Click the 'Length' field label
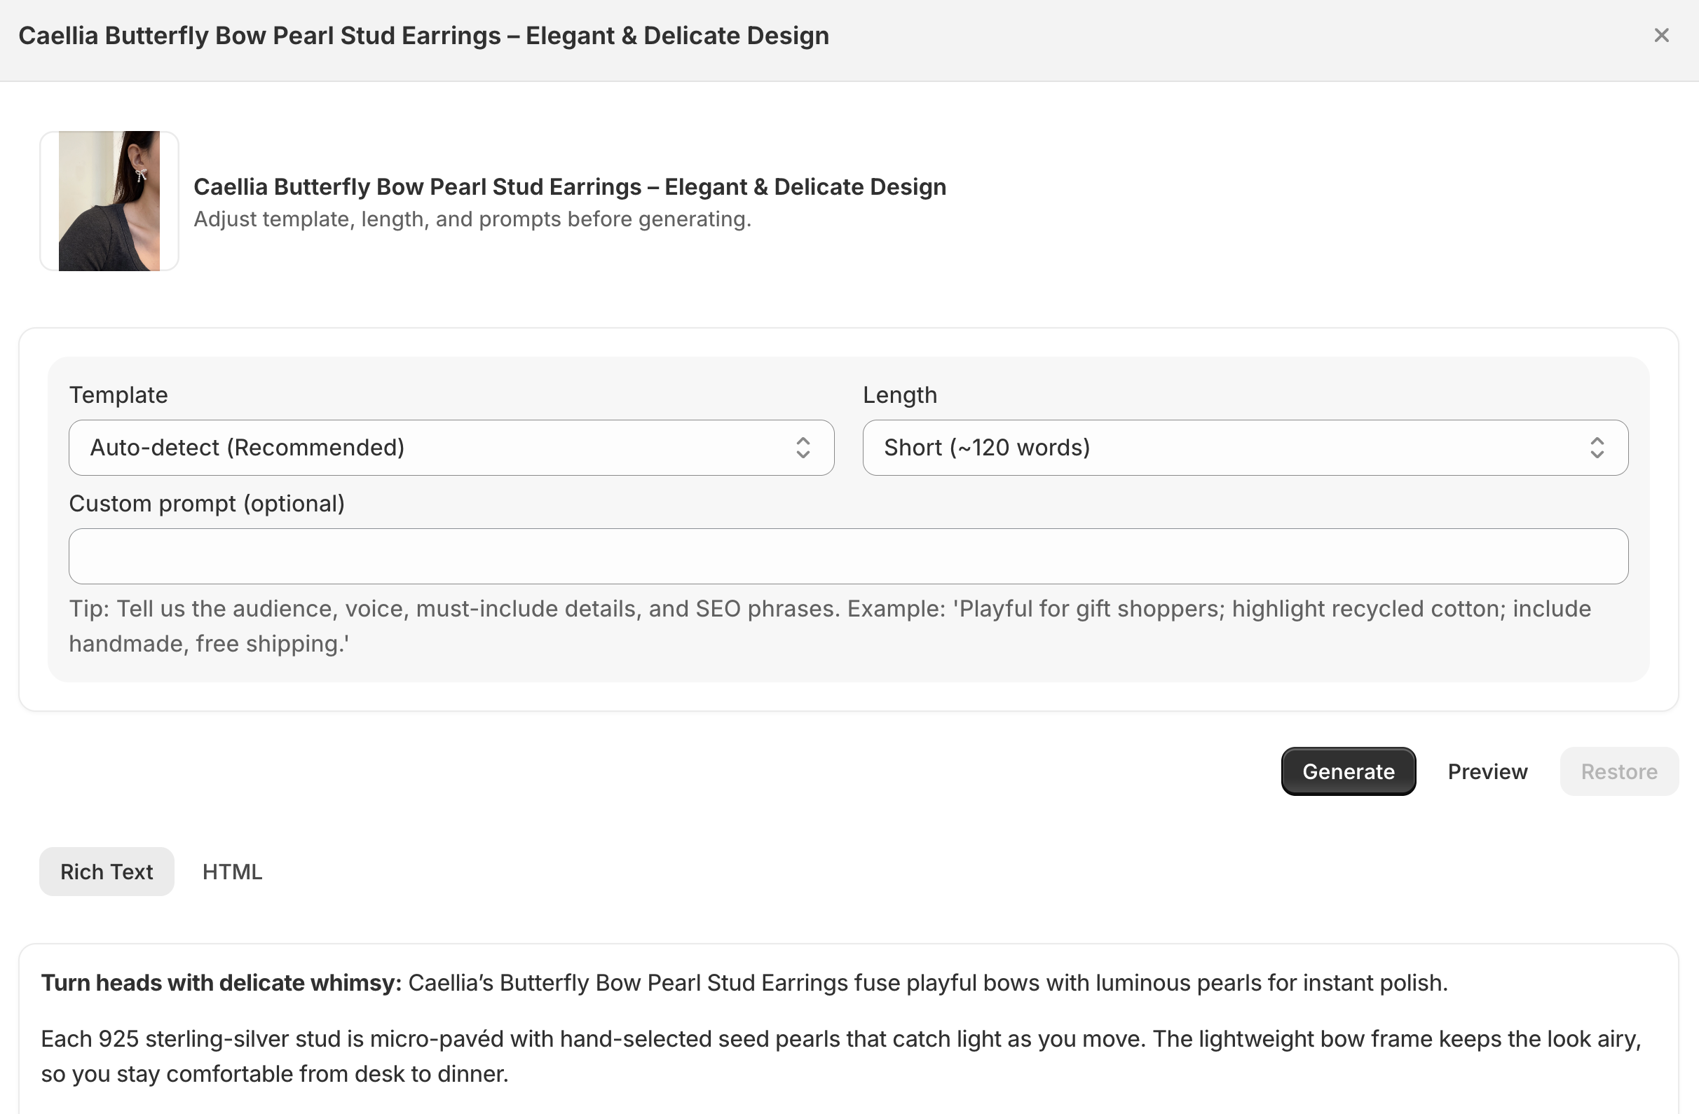The height and width of the screenshot is (1114, 1699). pyautogui.click(x=899, y=394)
